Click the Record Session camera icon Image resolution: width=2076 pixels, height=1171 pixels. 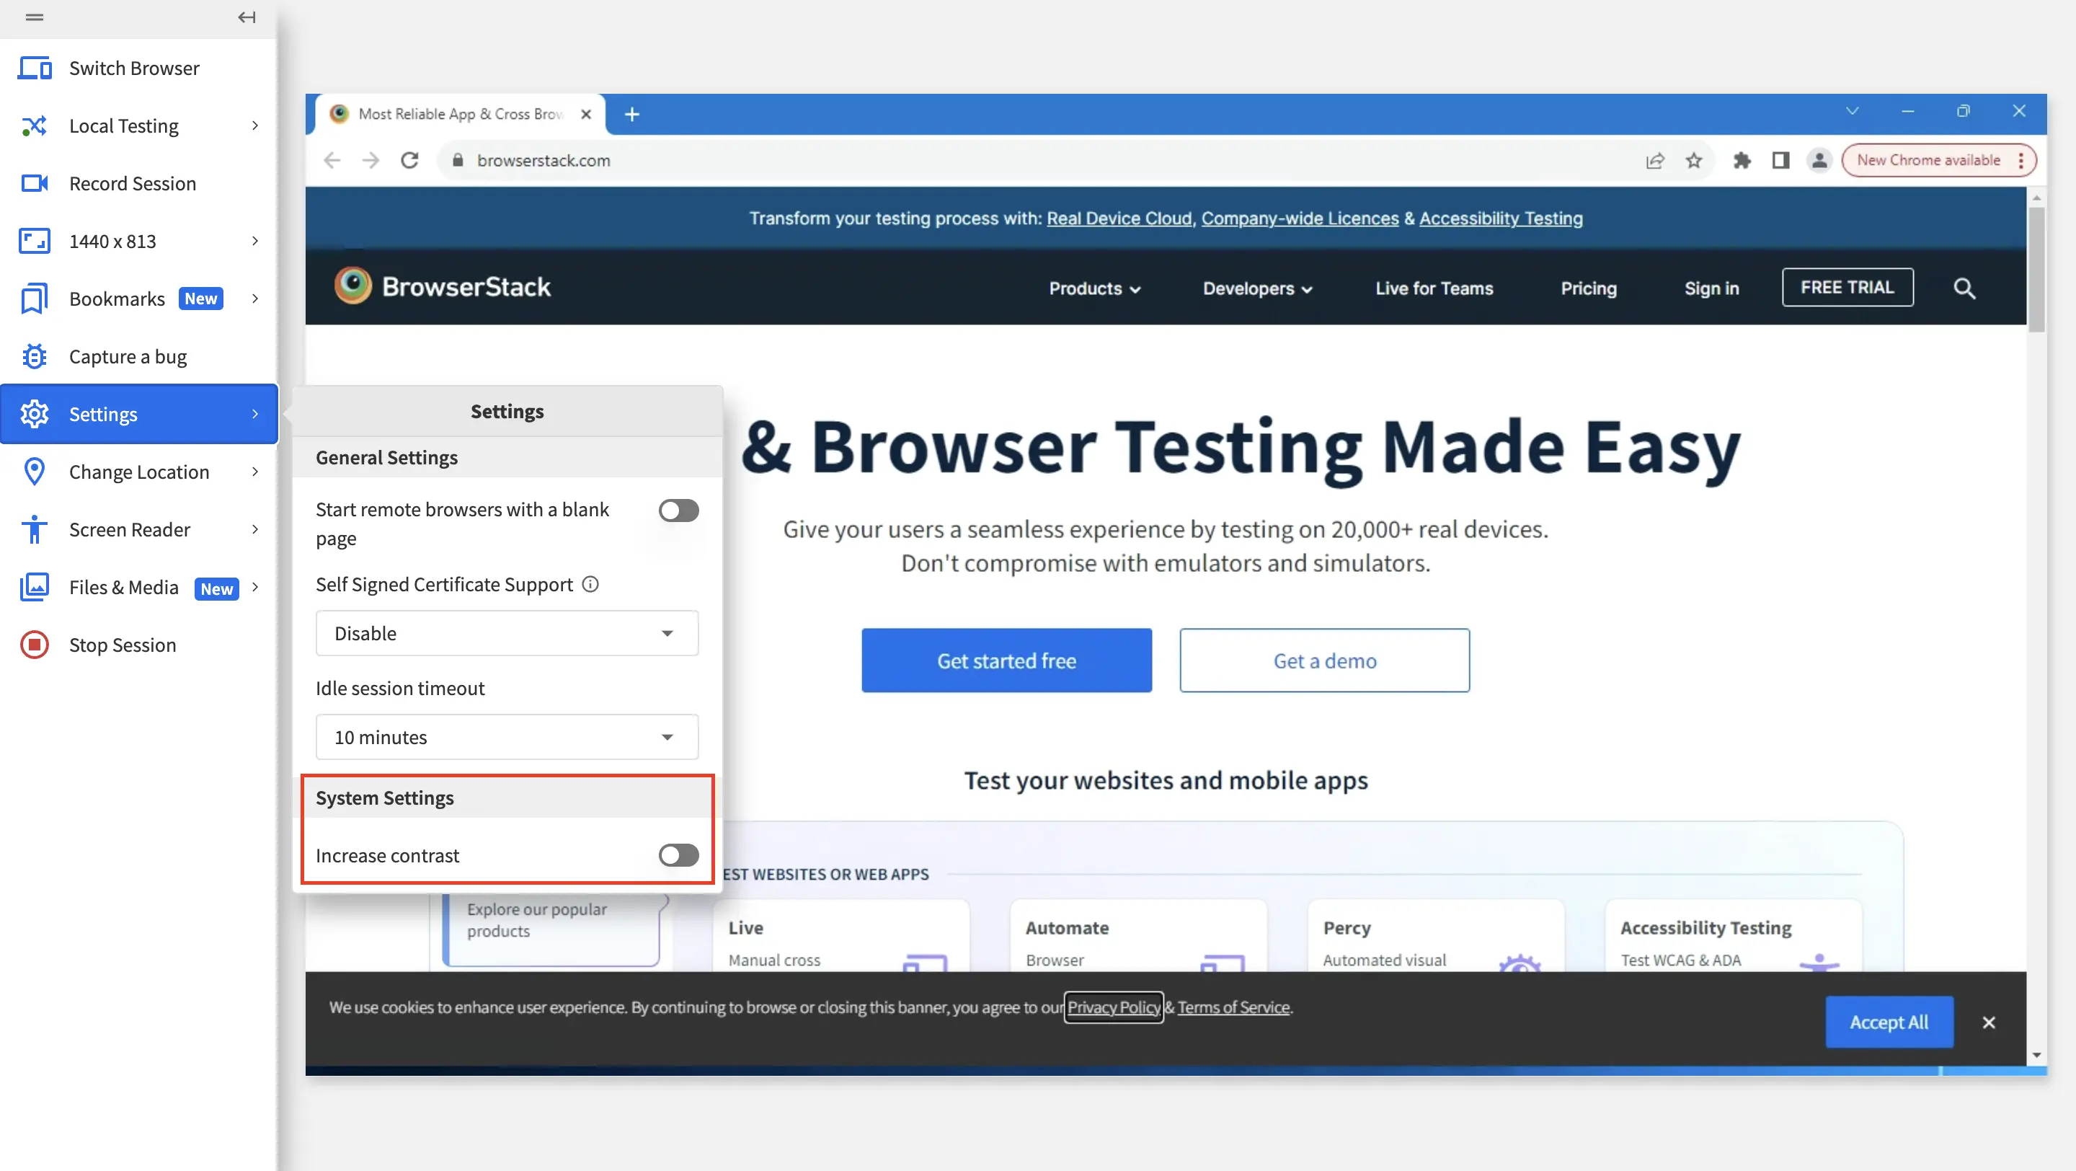[34, 184]
